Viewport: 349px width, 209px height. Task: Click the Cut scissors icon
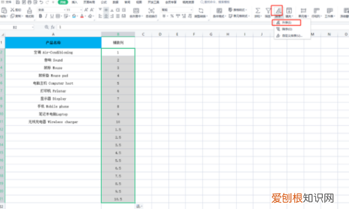(12, 10)
